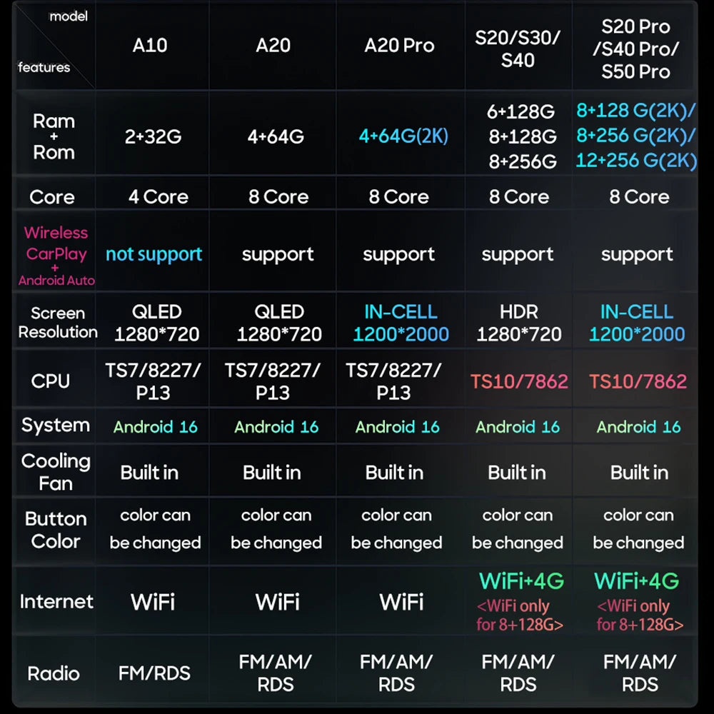Click the 4 Core cell under A10

[x=158, y=197]
